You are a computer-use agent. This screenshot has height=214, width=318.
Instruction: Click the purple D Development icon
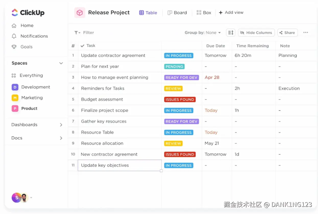[15, 87]
